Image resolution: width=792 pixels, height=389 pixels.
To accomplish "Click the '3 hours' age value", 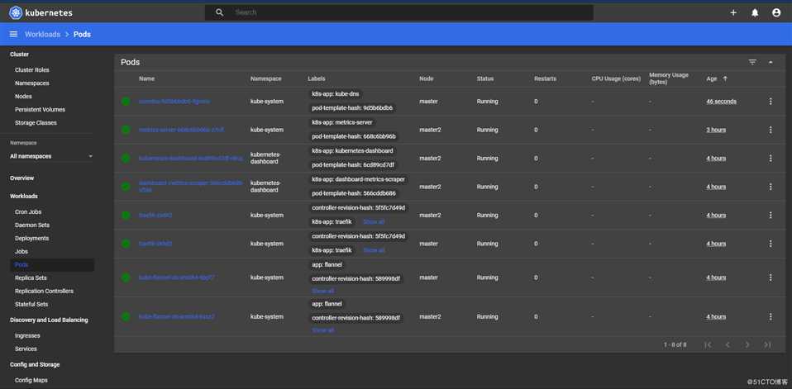I will 716,130.
